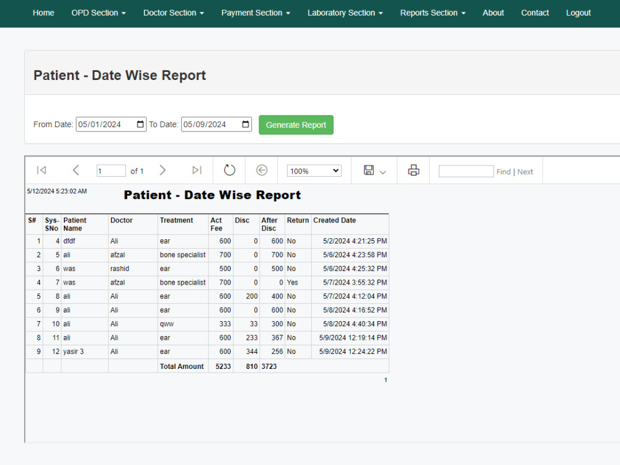Click Find in report toolbar
Viewport: 620px width, 465px height.
[503, 172]
